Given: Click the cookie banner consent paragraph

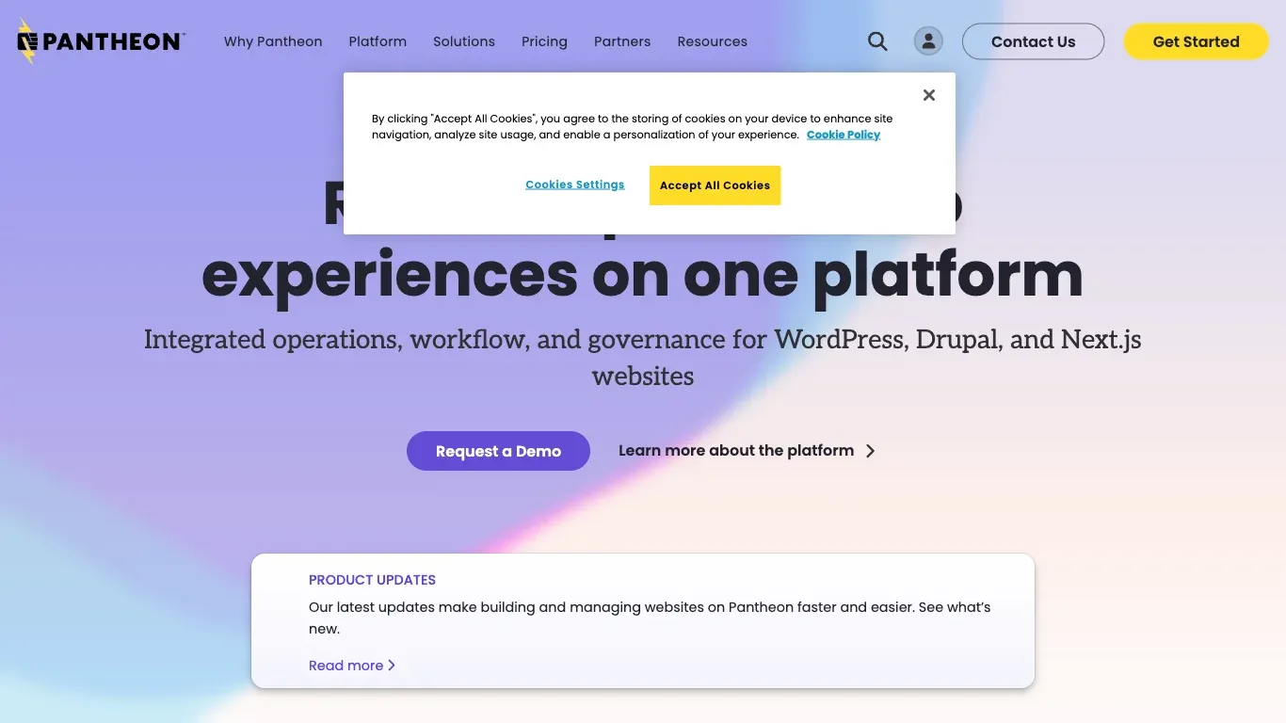Looking at the screenshot, I should point(632,126).
